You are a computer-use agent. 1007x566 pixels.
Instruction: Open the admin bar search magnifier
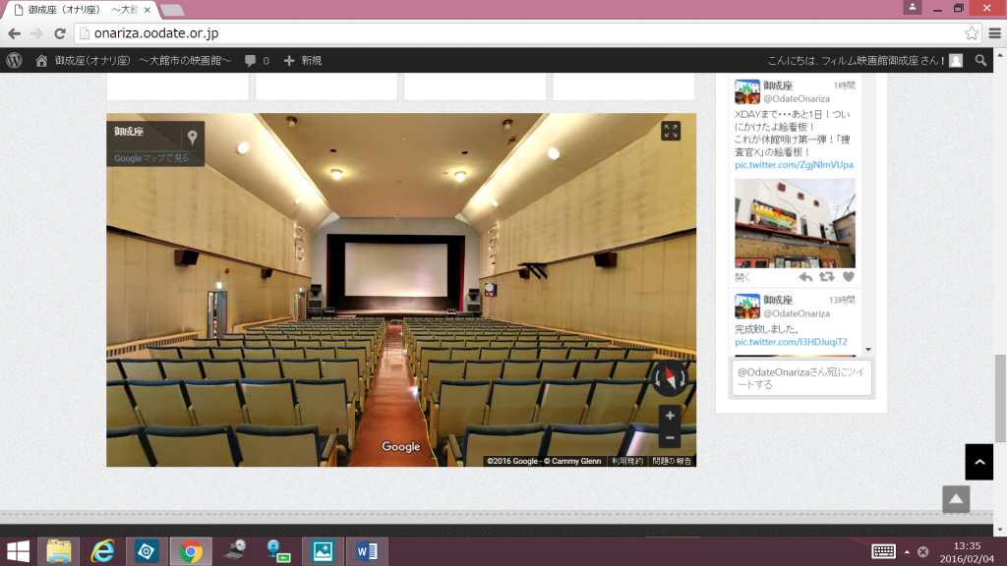(980, 60)
